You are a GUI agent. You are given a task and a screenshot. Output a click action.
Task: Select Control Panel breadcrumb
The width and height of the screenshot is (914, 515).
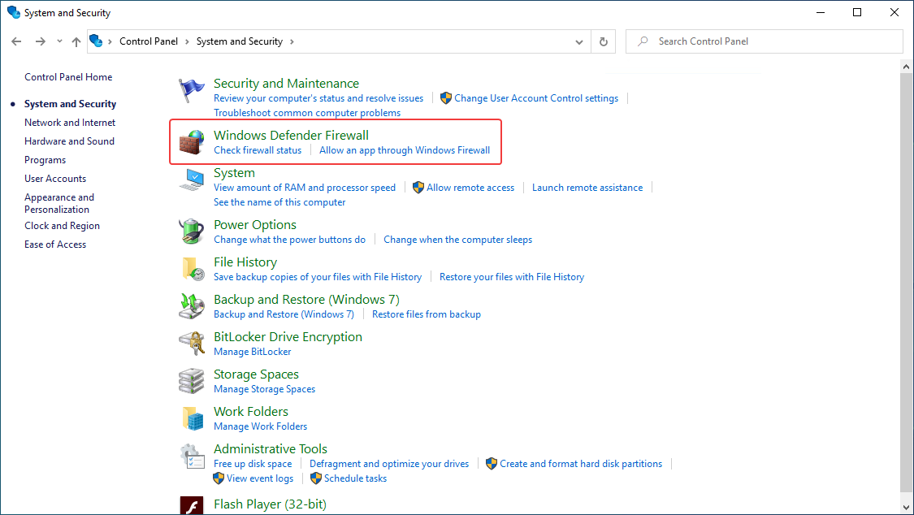click(149, 41)
